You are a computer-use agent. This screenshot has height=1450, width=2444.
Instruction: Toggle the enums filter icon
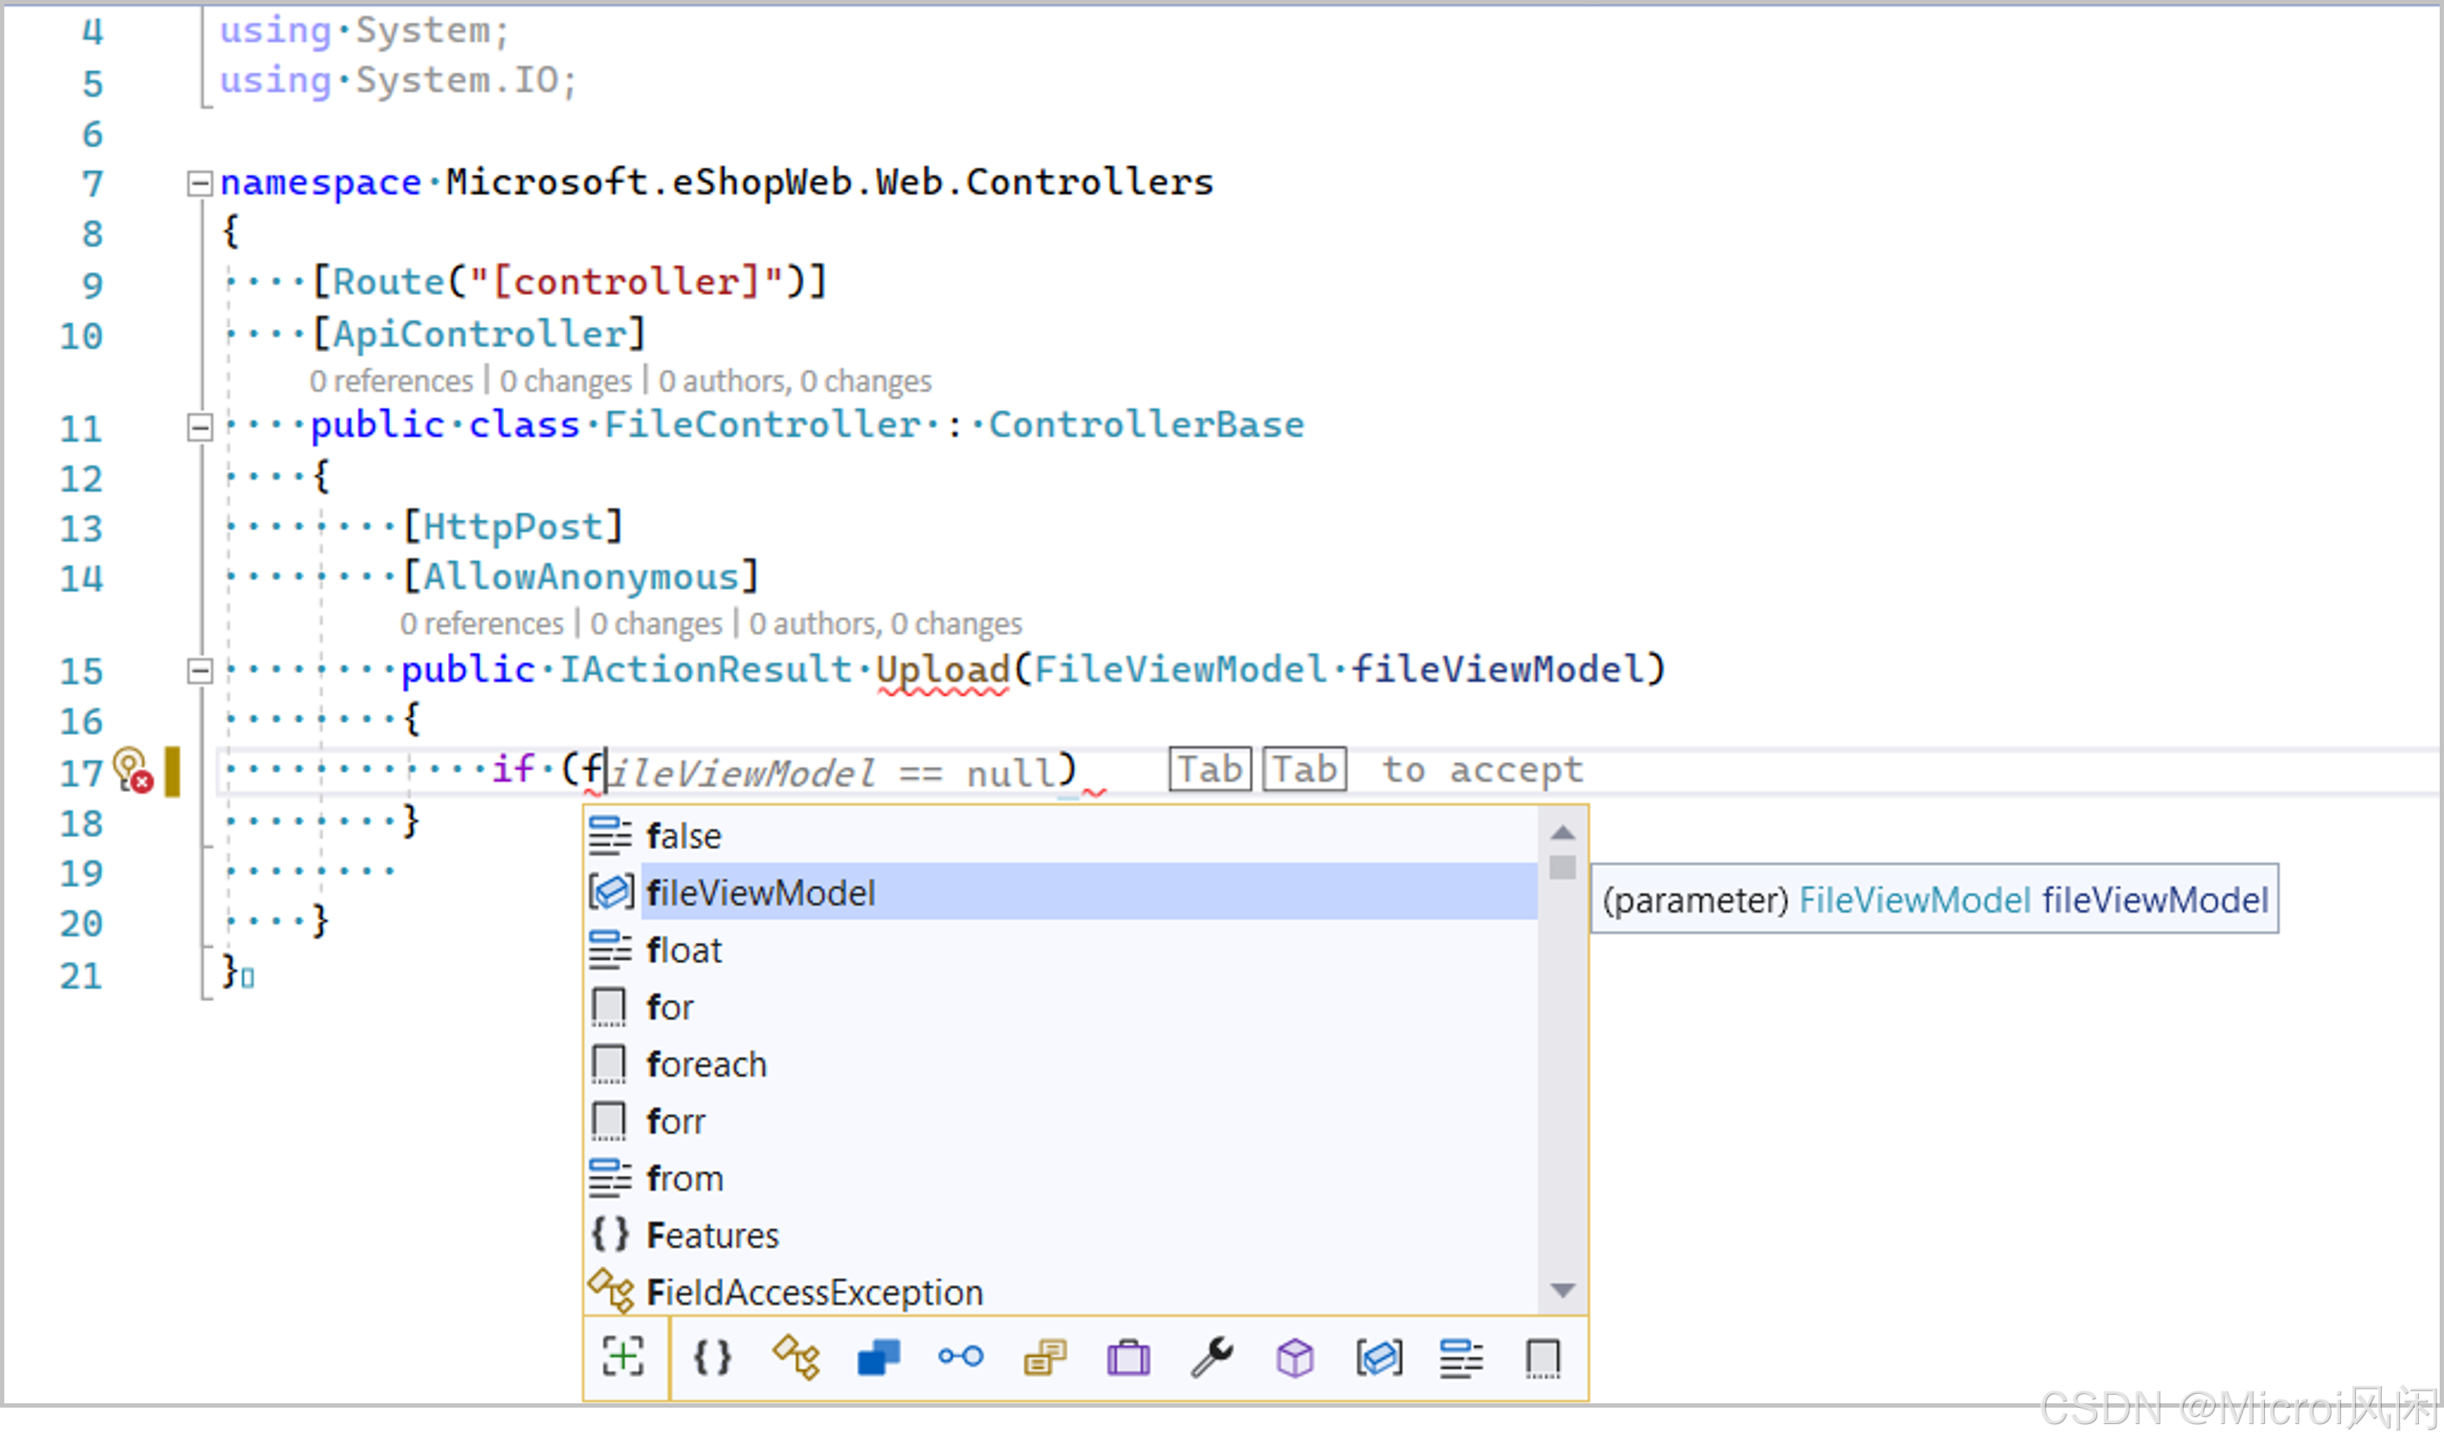1045,1357
